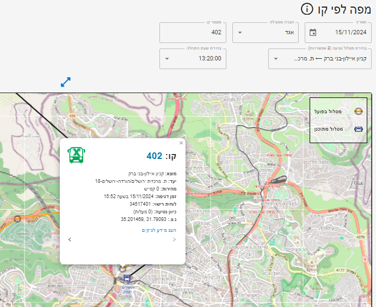The image size is (376, 307).
Task: Click the legend label מסלול מתוכנן
Action: click(329, 129)
